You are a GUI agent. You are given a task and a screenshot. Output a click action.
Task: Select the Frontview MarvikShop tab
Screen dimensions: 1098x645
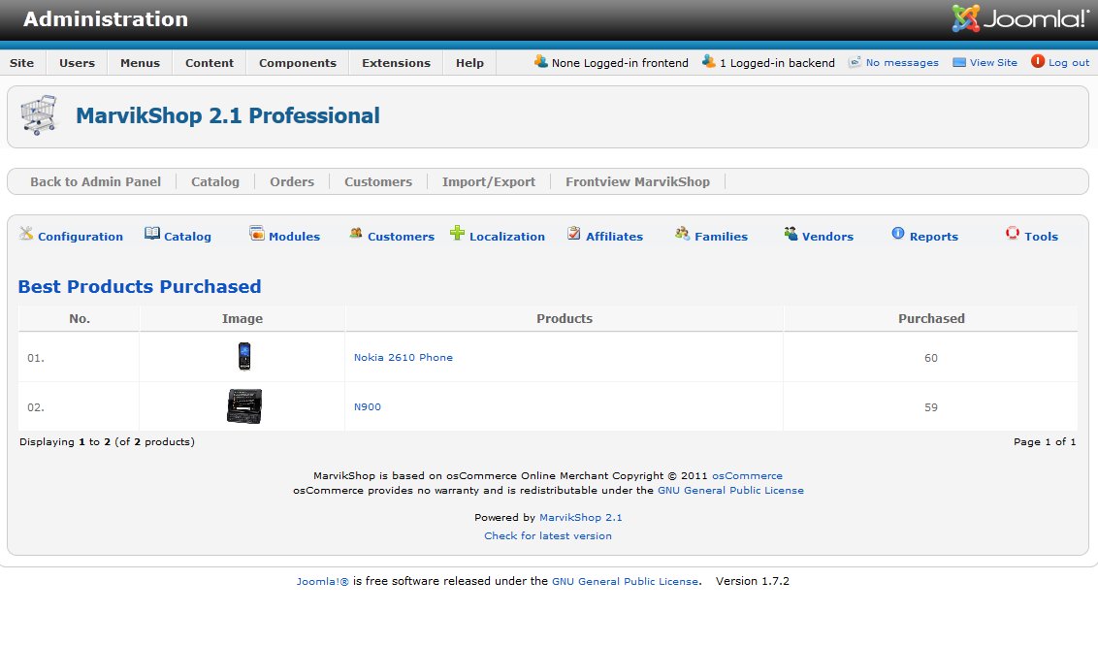638,182
